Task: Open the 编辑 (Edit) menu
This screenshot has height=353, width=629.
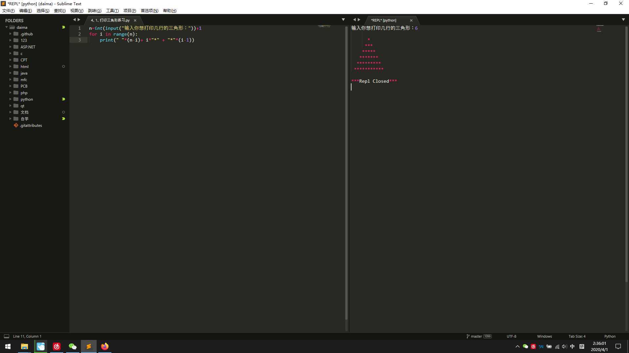Action: click(25, 10)
